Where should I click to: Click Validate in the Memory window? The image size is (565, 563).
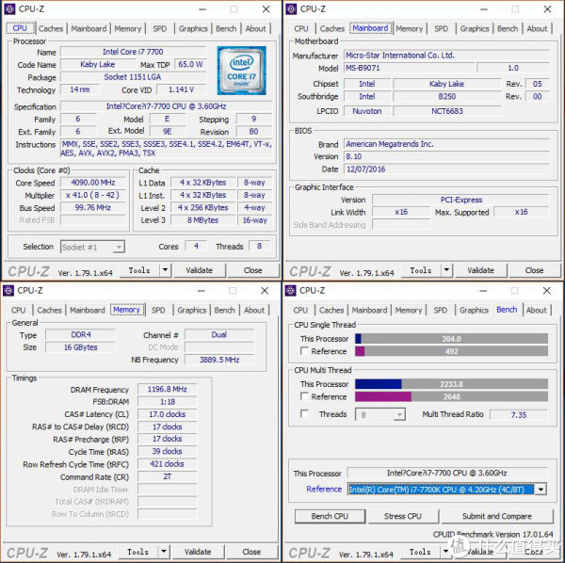(x=198, y=552)
